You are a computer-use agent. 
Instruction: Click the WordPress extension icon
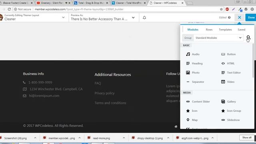coord(246,9)
